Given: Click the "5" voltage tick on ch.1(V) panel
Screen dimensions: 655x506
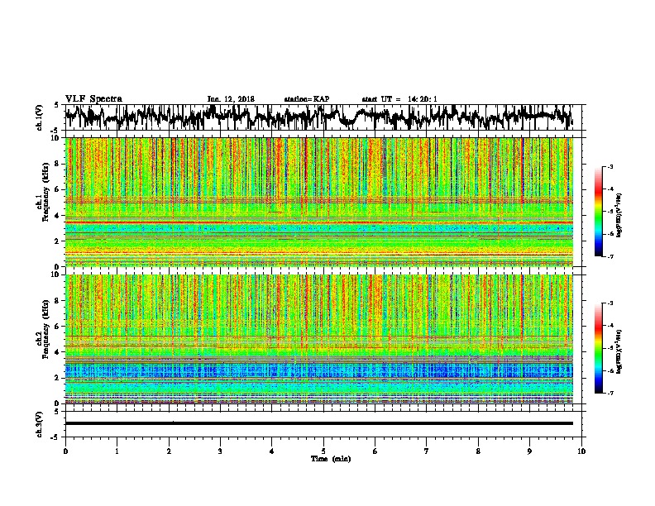Looking at the screenshot, I should click(56, 105).
